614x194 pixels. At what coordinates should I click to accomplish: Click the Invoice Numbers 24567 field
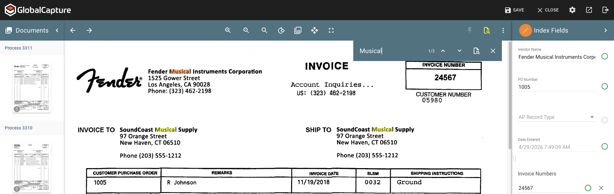click(549, 188)
